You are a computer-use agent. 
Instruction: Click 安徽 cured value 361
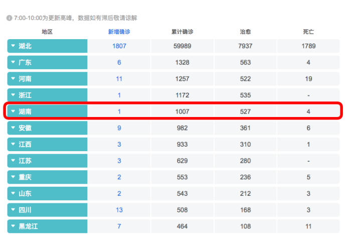(245, 128)
